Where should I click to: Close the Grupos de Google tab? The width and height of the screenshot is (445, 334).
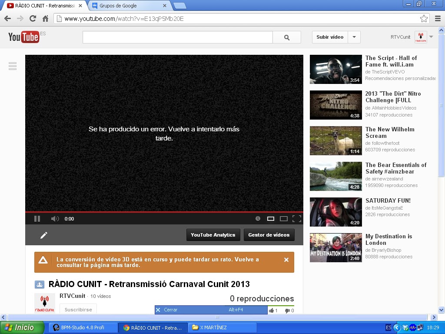point(165,6)
